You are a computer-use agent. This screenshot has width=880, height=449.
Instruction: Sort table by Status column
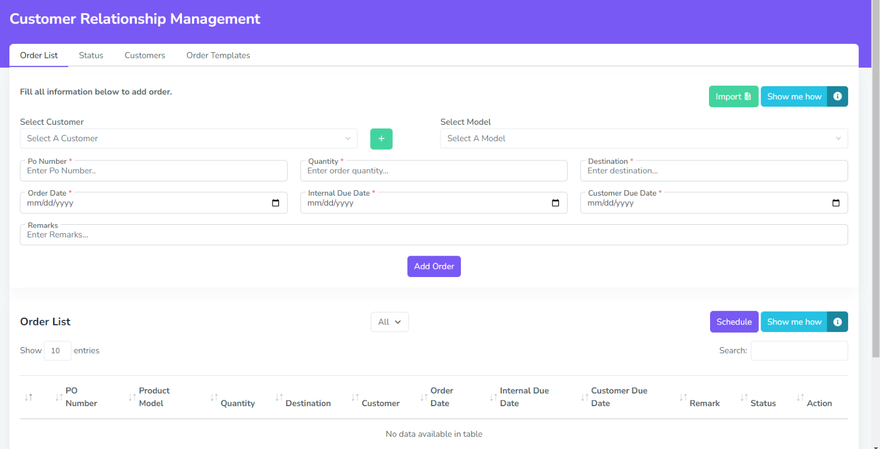pos(763,403)
